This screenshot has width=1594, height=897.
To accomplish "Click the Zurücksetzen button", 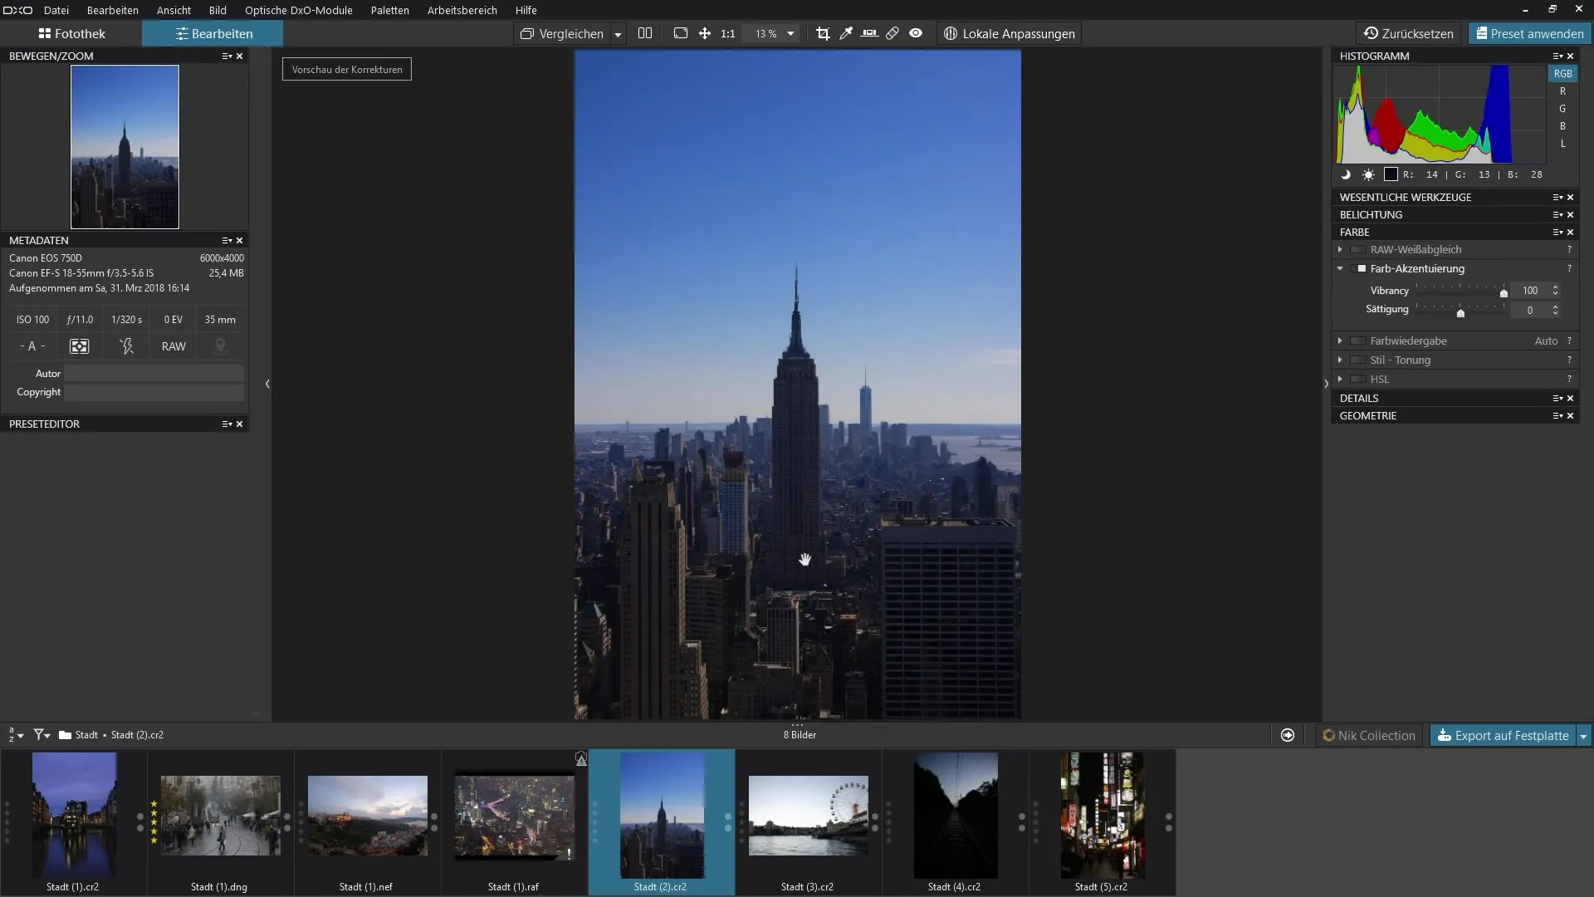I will [1409, 34].
